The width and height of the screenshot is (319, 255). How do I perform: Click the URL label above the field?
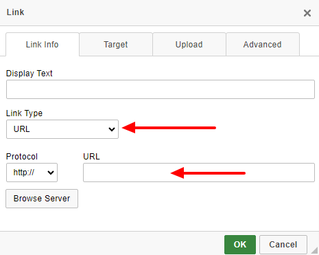(91, 157)
